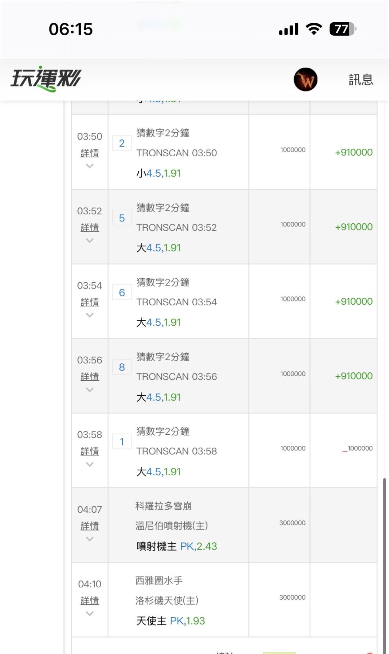389x654 pixels.
Task: Select the 天使主 PK,1.93 pick
Action: 170,621
